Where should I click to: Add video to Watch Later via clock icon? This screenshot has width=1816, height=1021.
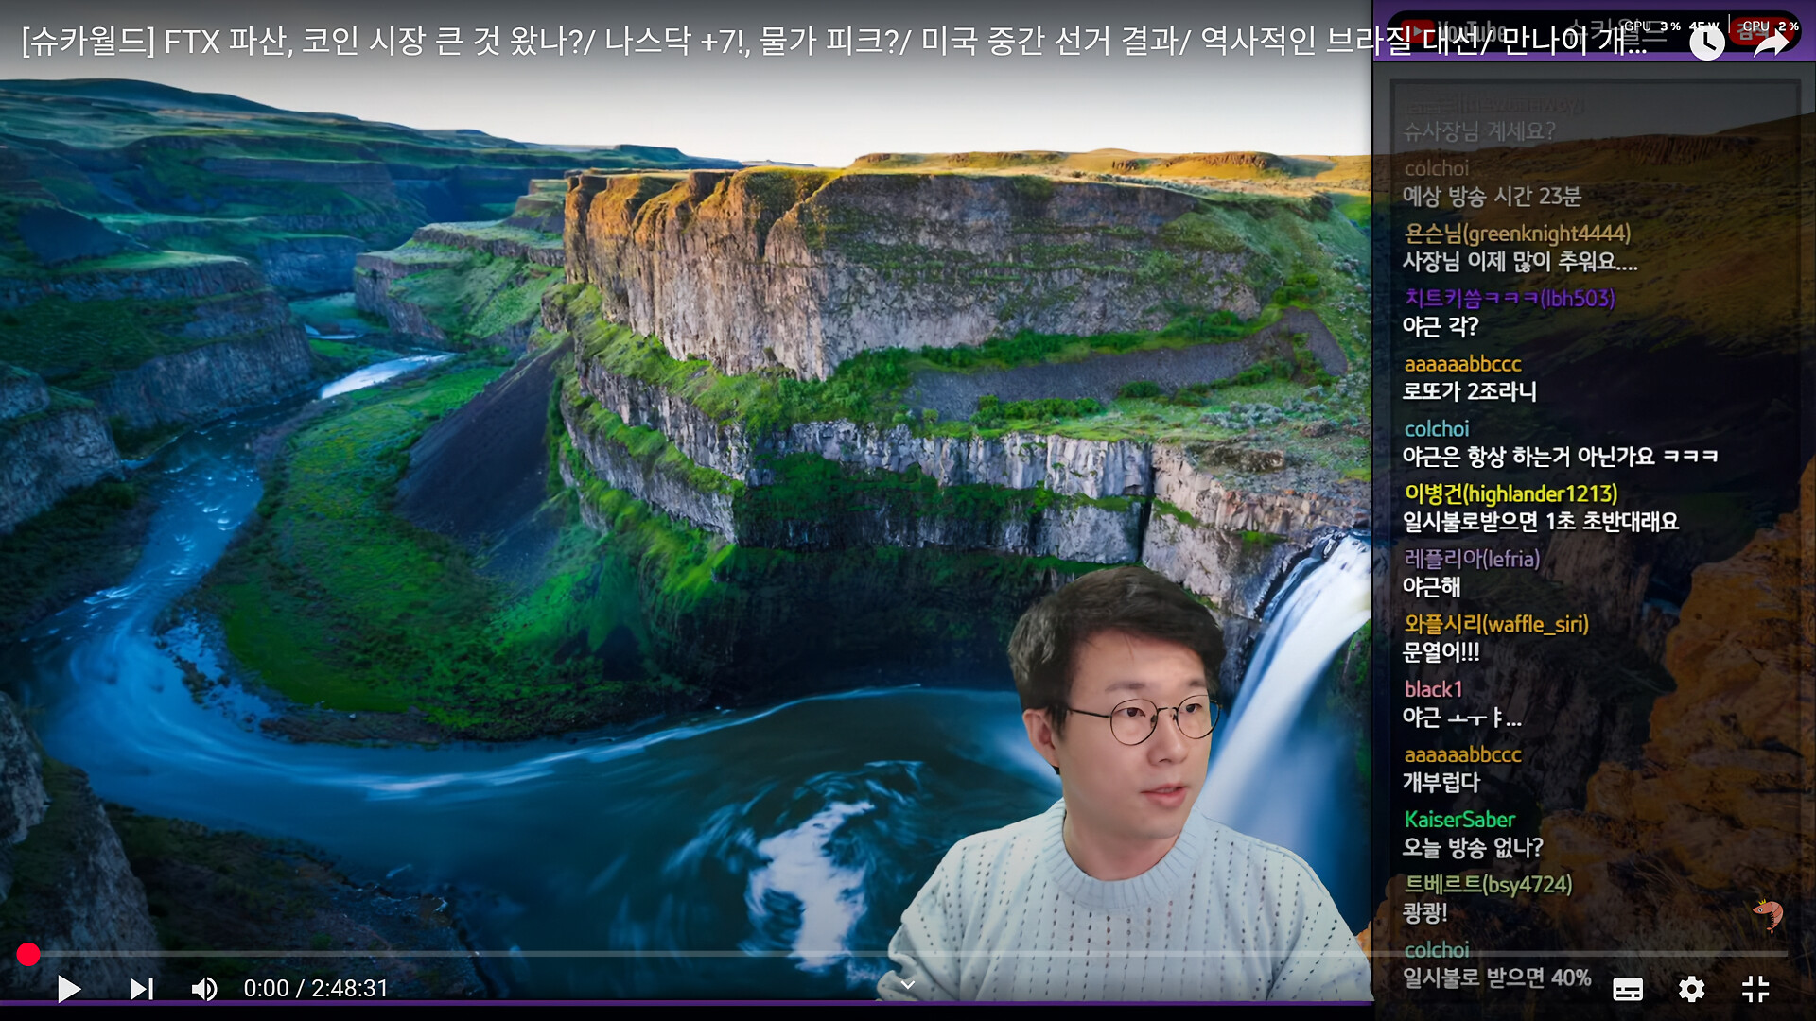coord(1706,43)
